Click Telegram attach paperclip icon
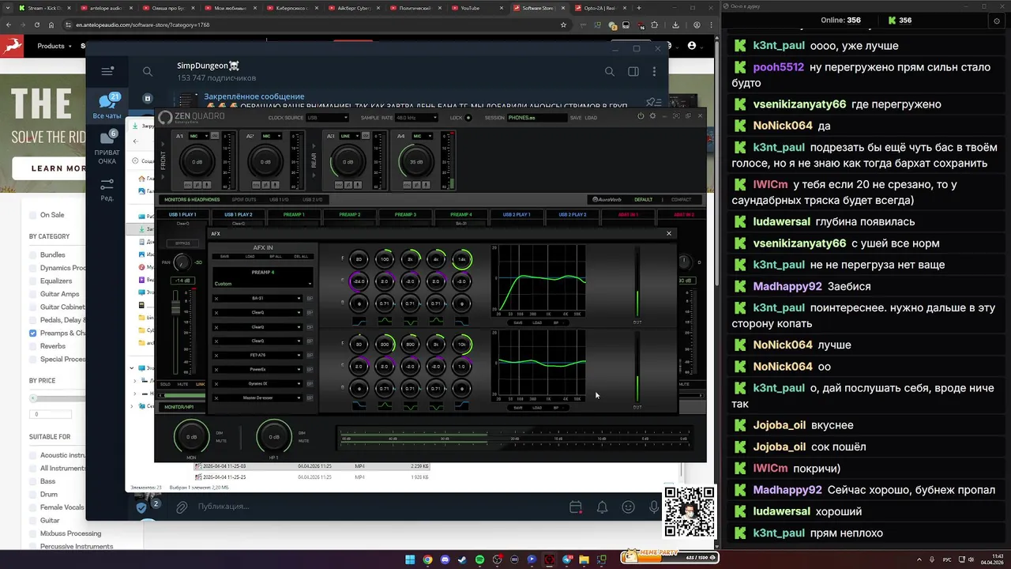The height and width of the screenshot is (569, 1011). point(181,507)
